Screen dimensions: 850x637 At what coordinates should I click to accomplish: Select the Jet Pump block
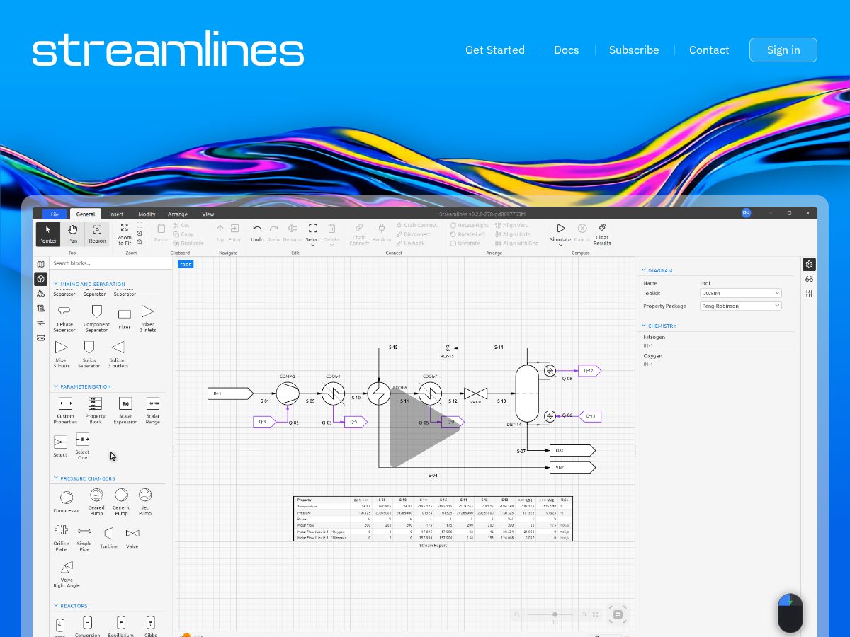[x=145, y=500]
